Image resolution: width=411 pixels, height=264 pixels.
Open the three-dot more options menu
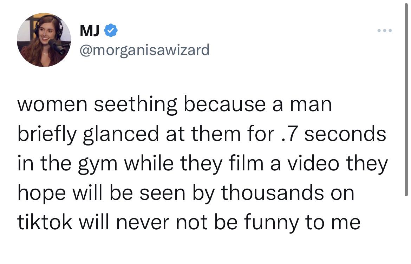(384, 31)
